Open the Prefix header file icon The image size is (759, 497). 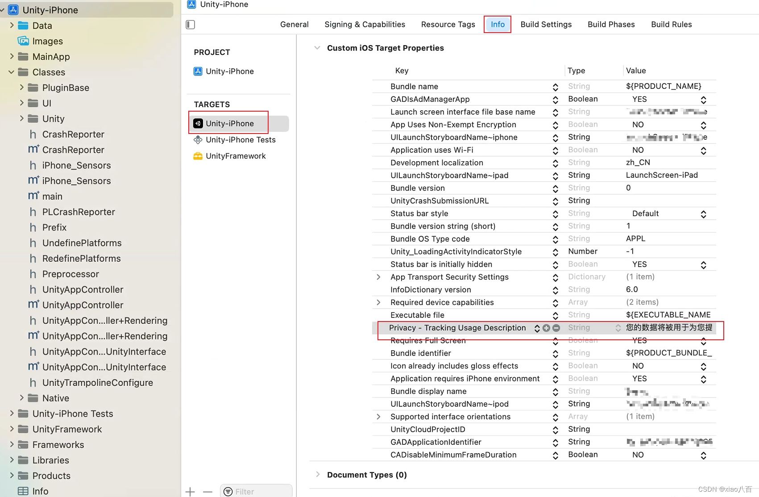tap(33, 228)
